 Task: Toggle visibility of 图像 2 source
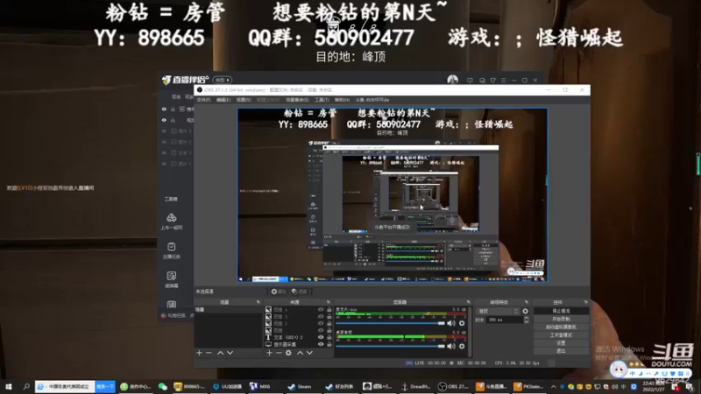tap(321, 323)
